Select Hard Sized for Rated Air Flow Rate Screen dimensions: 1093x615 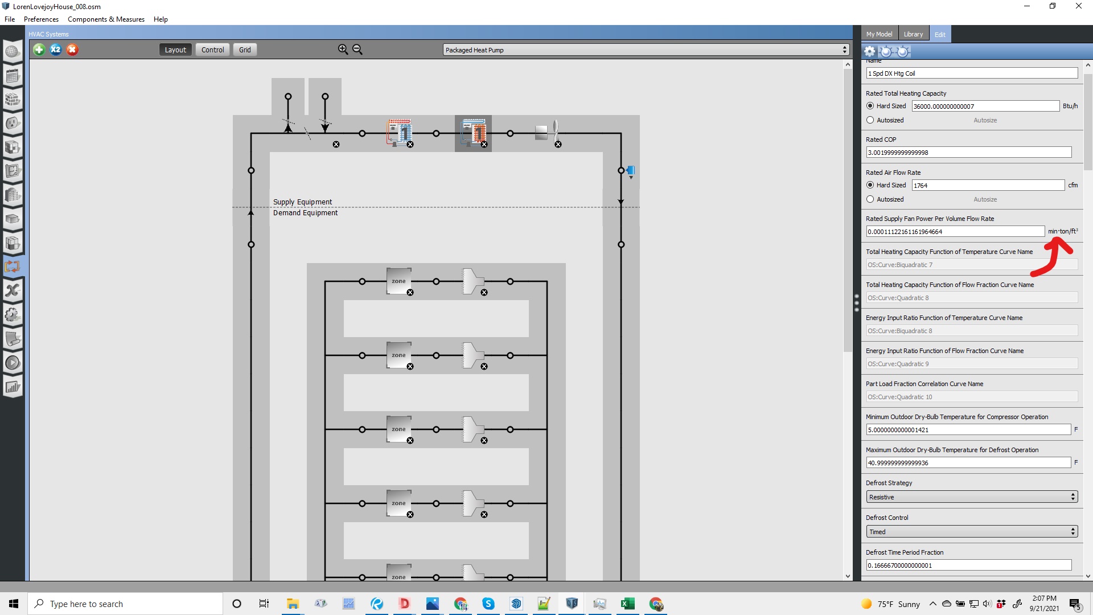870,185
